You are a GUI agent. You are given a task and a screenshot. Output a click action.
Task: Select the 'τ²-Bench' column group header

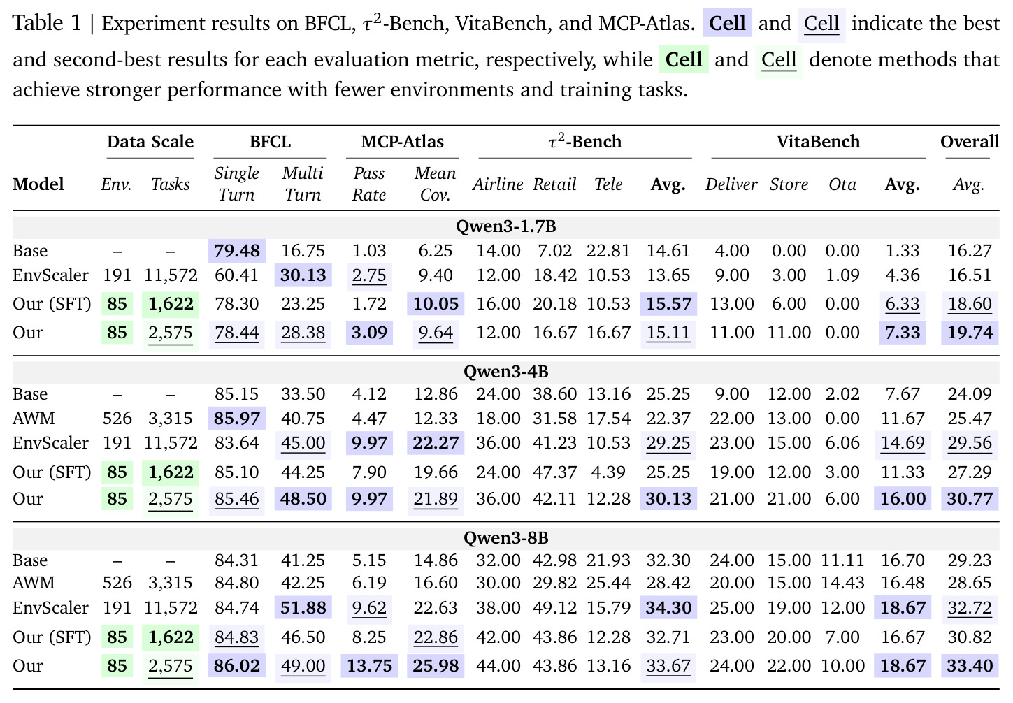pos(585,142)
